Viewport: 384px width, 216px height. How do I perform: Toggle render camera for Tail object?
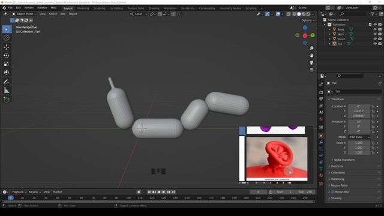[x=380, y=44]
